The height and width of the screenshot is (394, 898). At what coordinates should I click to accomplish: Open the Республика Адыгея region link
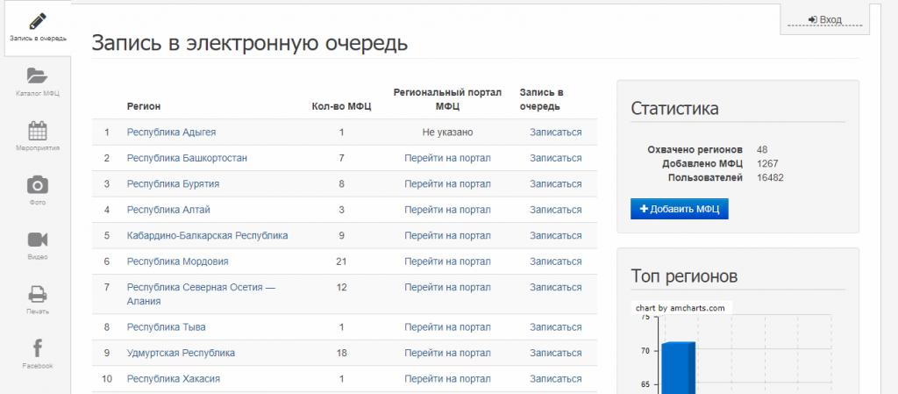tap(171, 133)
